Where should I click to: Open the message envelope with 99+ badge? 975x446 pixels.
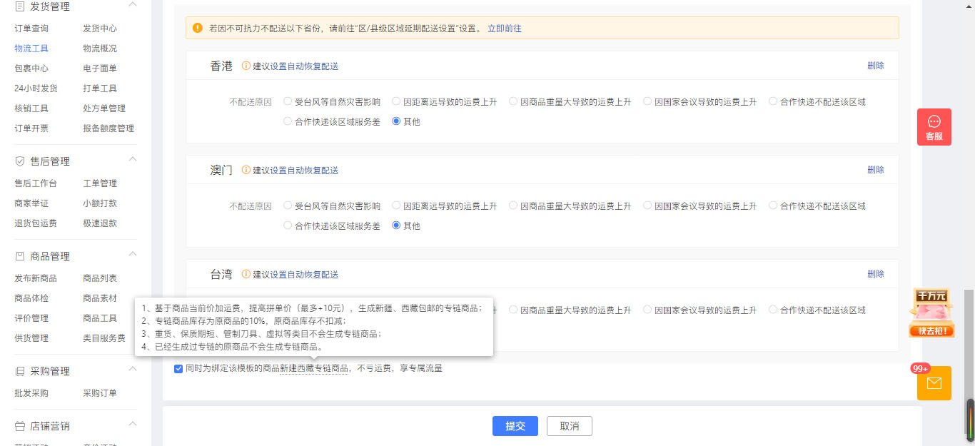tap(934, 382)
